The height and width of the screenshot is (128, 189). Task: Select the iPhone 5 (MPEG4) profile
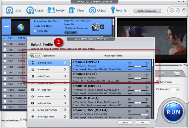pyautogui.click(x=112, y=65)
